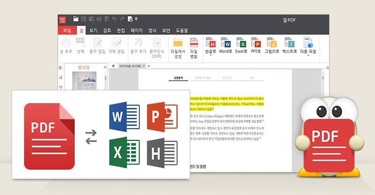Click the 개체 편집 object edit tool
Screen dimensions: 375x195
tap(116, 45)
